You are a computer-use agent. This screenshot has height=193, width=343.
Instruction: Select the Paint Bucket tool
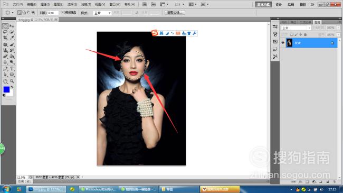12,56
